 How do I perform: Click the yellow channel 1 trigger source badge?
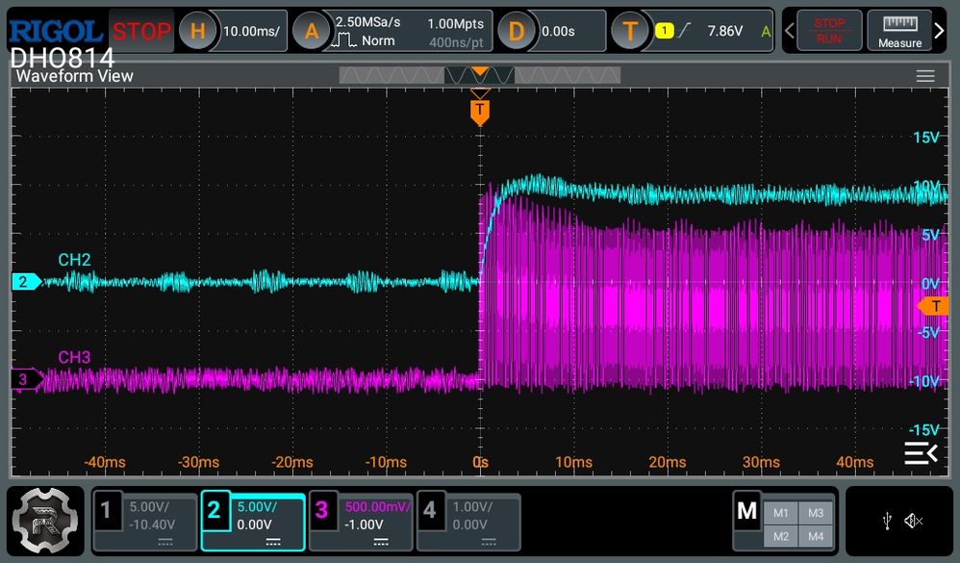point(665,30)
